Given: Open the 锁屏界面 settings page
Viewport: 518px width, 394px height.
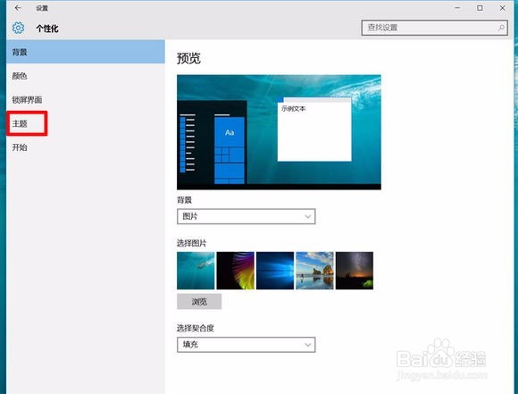Looking at the screenshot, I should coord(86,100).
